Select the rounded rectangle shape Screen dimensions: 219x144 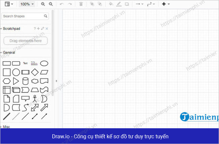pyautogui.click(x=16, y=63)
